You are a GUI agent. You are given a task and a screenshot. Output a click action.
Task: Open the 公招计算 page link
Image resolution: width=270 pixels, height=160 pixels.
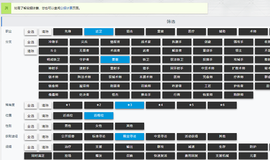[66, 8]
